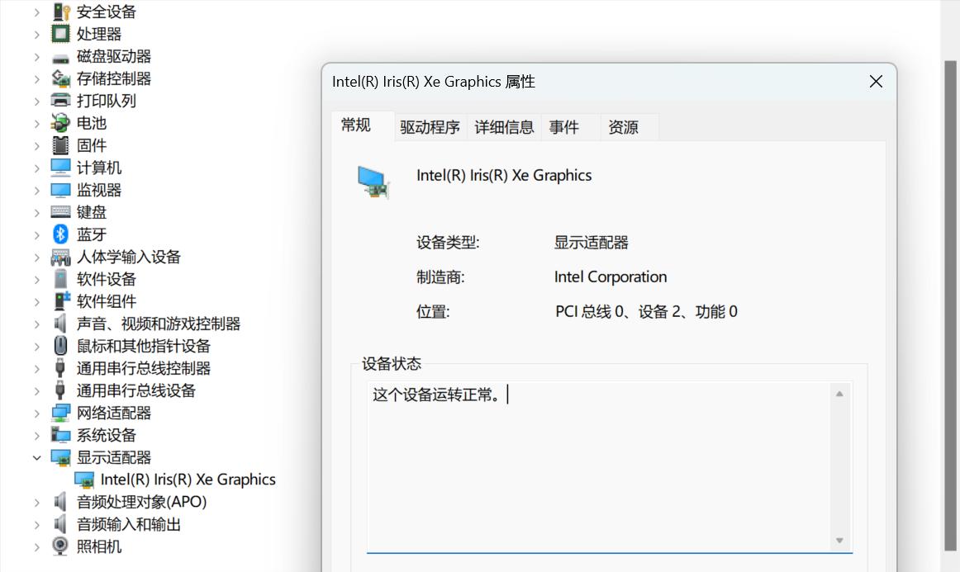Image resolution: width=960 pixels, height=572 pixels.
Task: Expand the 磁盘驱动器 node
Action: 36,57
